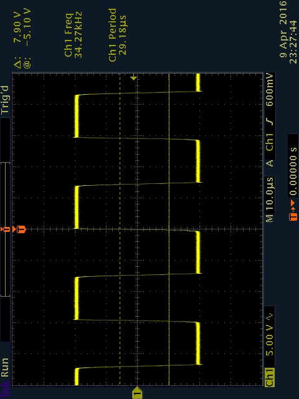Click the AC coupling symbol after 5.00 V
This screenshot has height=399, width=299.
[270, 316]
